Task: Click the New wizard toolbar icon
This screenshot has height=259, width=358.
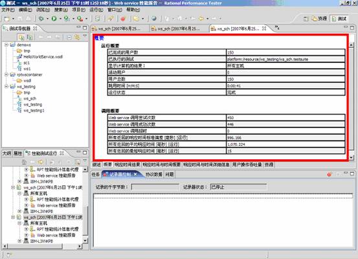Action: coord(7,19)
